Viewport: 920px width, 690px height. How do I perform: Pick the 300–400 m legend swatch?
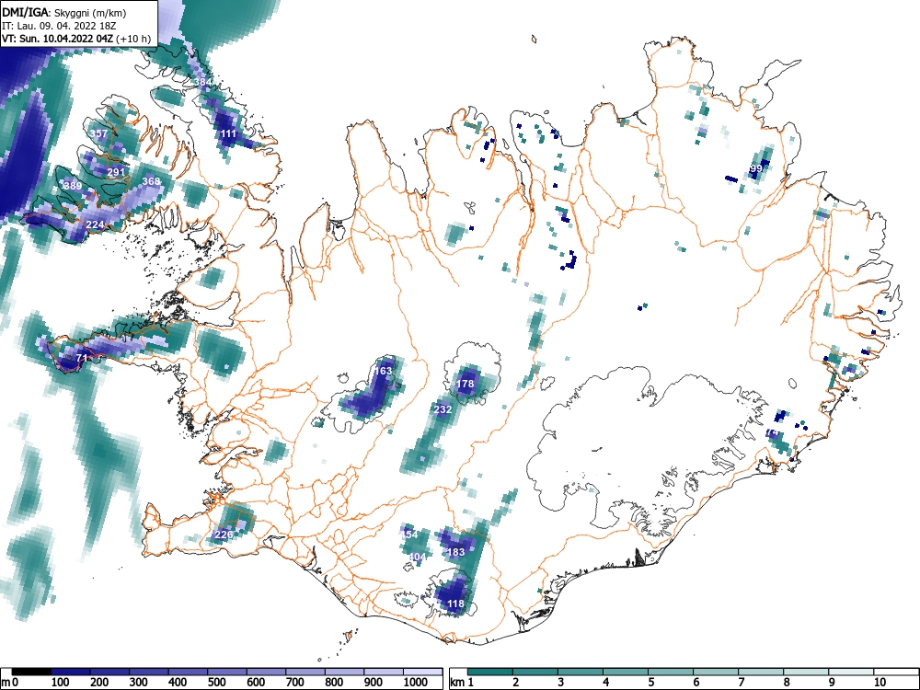(149, 672)
